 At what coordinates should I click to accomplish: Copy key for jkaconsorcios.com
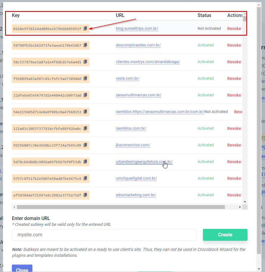click(85, 145)
